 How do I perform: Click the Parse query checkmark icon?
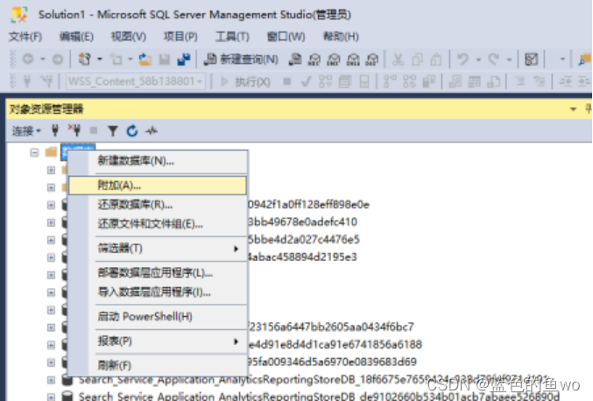pyautogui.click(x=306, y=81)
